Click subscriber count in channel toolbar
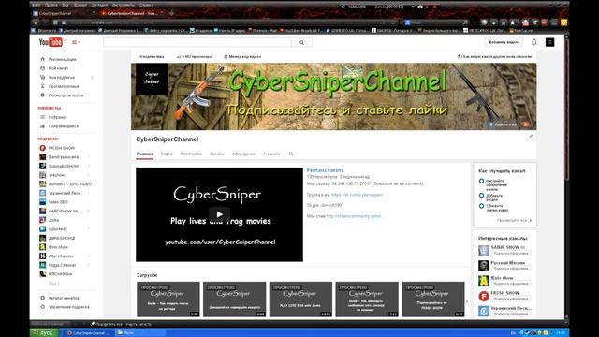 click(151, 56)
